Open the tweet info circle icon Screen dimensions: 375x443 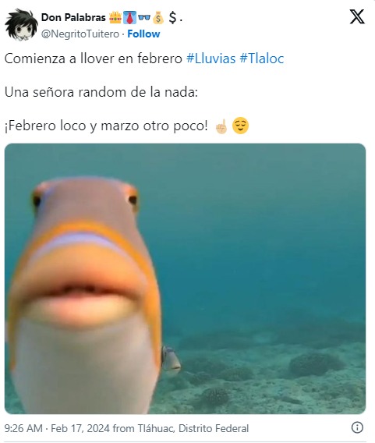click(x=357, y=427)
